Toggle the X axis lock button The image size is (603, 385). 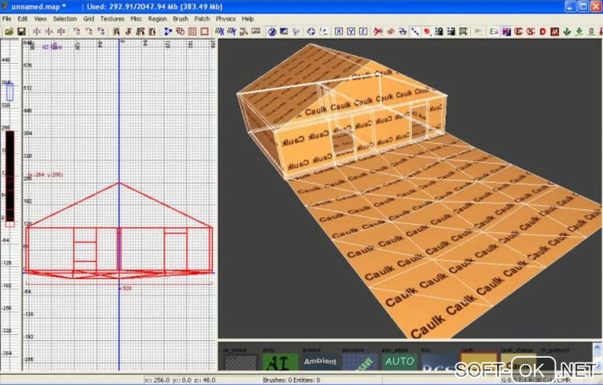coord(339,31)
